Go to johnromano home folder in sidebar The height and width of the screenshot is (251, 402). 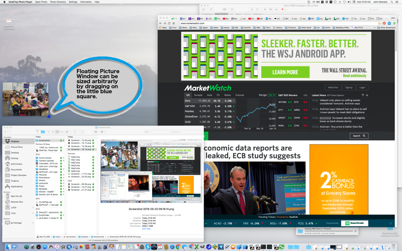tap(18, 164)
